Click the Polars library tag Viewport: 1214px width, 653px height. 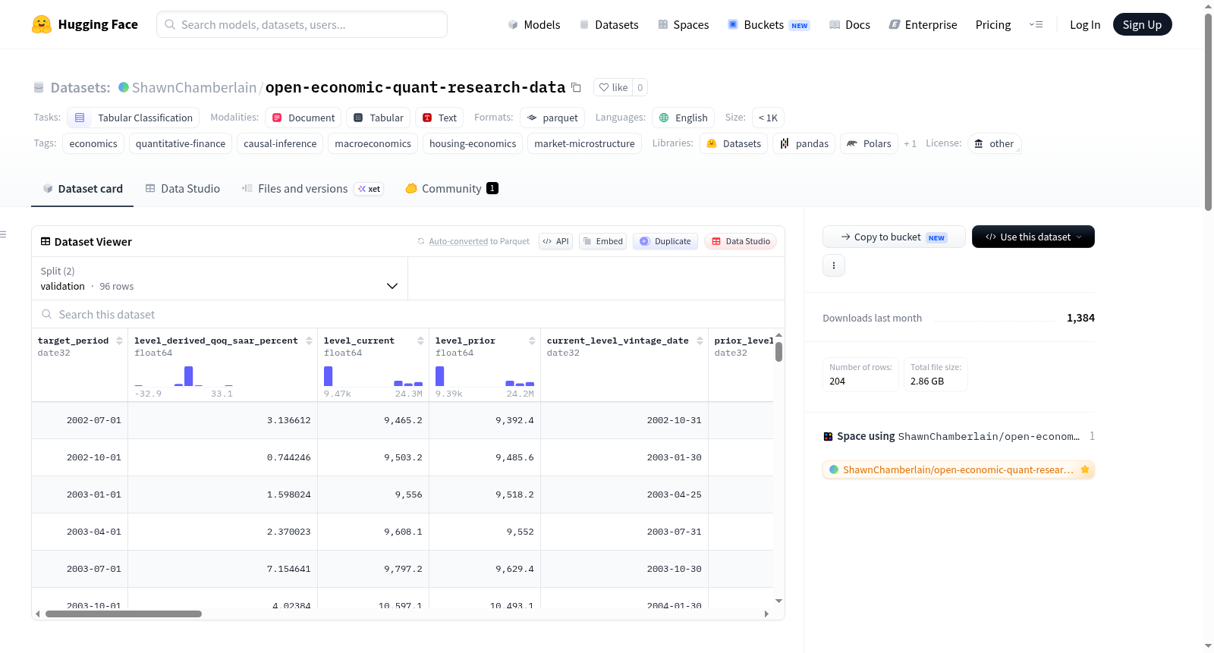pos(869,143)
